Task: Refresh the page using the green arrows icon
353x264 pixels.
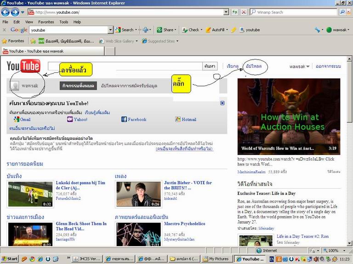Action: coord(235,12)
